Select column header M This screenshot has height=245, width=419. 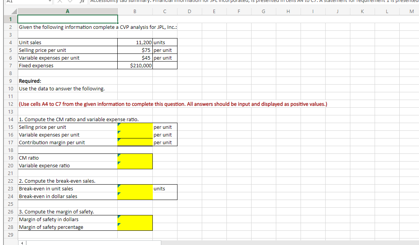(x=411, y=11)
